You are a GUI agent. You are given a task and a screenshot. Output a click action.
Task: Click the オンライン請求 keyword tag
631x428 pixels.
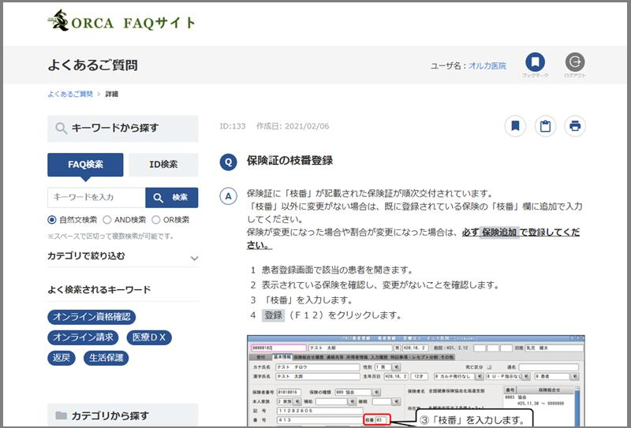83,337
